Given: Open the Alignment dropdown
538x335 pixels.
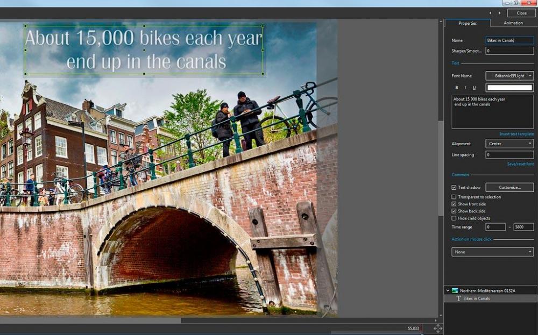Looking at the screenshot, I should [x=509, y=144].
